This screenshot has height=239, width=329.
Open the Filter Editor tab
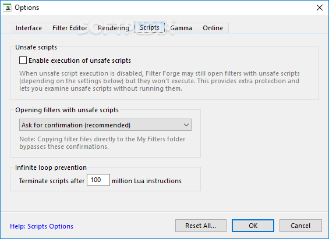tap(70, 28)
